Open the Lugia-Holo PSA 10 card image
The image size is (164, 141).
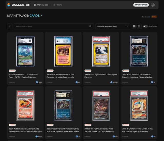pos(101,51)
